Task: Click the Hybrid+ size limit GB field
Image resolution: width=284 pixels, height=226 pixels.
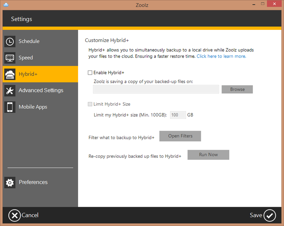Action: point(178,115)
